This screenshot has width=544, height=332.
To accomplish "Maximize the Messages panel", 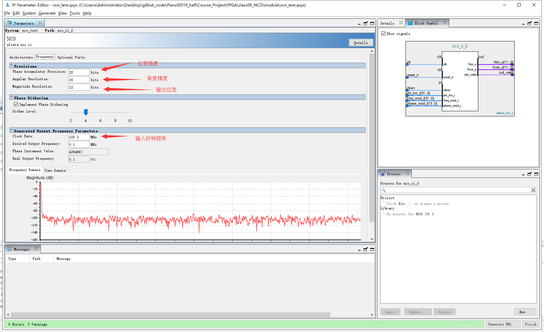I will pyautogui.click(x=372, y=249).
